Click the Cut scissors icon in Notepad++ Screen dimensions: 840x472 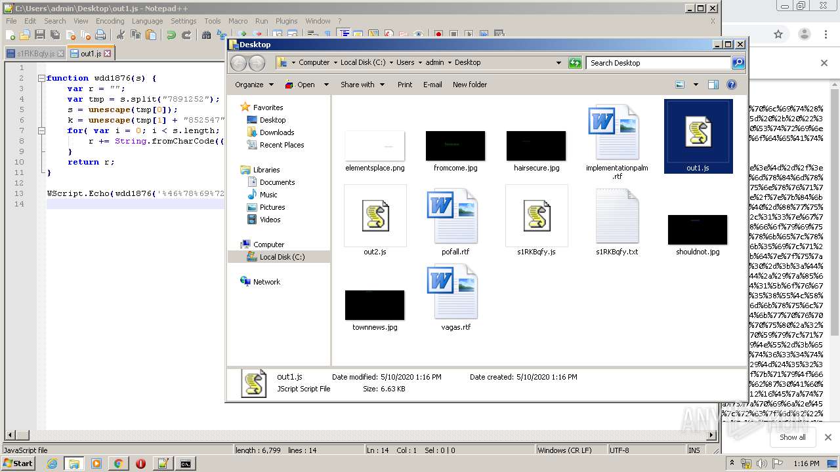pyautogui.click(x=121, y=35)
